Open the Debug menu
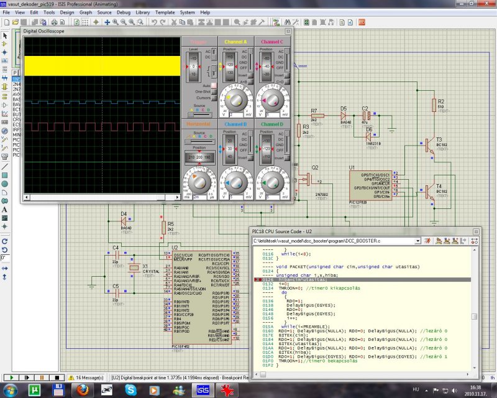 [124, 12]
